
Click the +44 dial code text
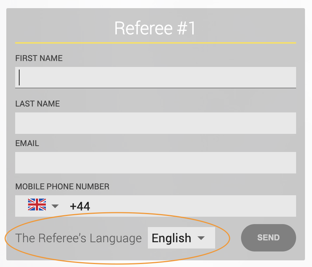click(80, 206)
